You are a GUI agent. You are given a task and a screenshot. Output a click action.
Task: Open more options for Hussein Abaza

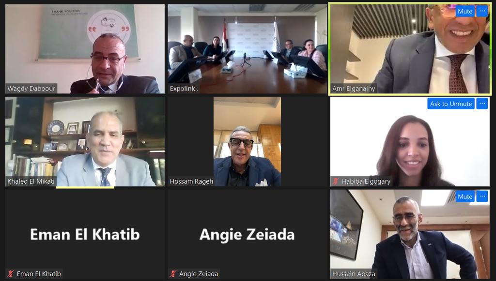pyautogui.click(x=482, y=196)
